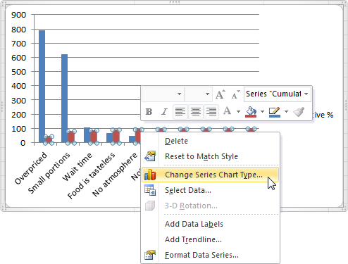Grow font size button
The image size is (348, 264).
point(220,94)
